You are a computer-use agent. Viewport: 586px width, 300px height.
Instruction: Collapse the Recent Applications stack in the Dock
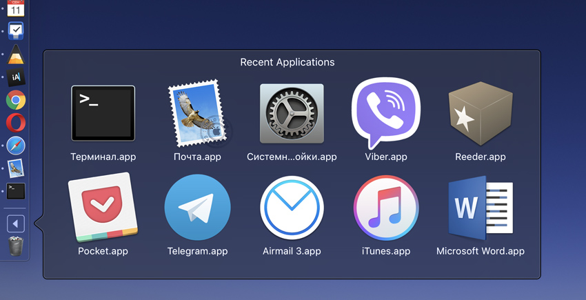(x=16, y=223)
